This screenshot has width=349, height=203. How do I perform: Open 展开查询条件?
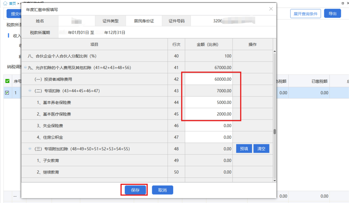[305, 14]
